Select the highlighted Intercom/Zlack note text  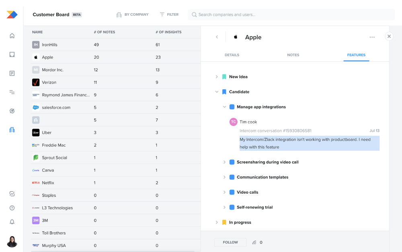click(x=310, y=143)
